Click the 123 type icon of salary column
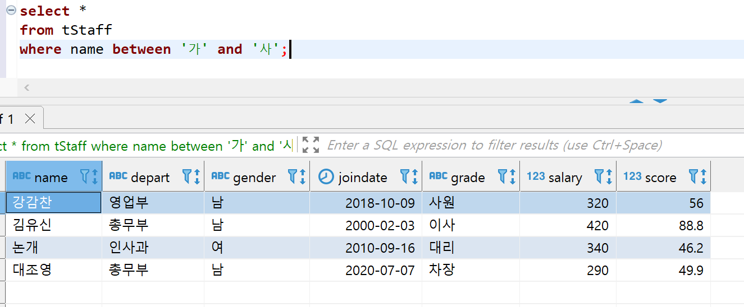 tap(536, 176)
